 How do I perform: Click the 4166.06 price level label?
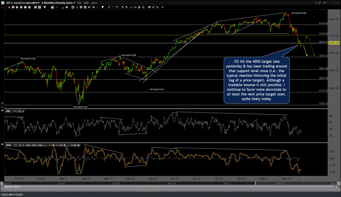coord(323,23)
